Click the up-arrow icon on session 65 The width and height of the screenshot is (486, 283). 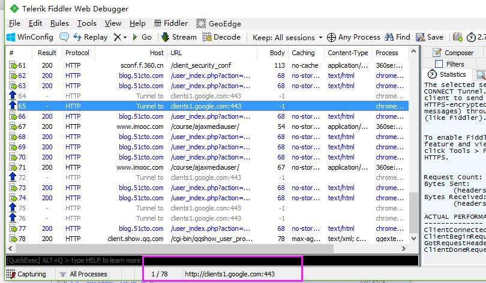click(13, 106)
